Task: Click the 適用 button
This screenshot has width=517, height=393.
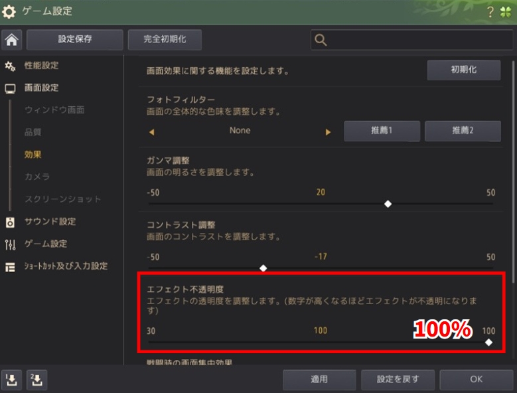Action: (319, 380)
